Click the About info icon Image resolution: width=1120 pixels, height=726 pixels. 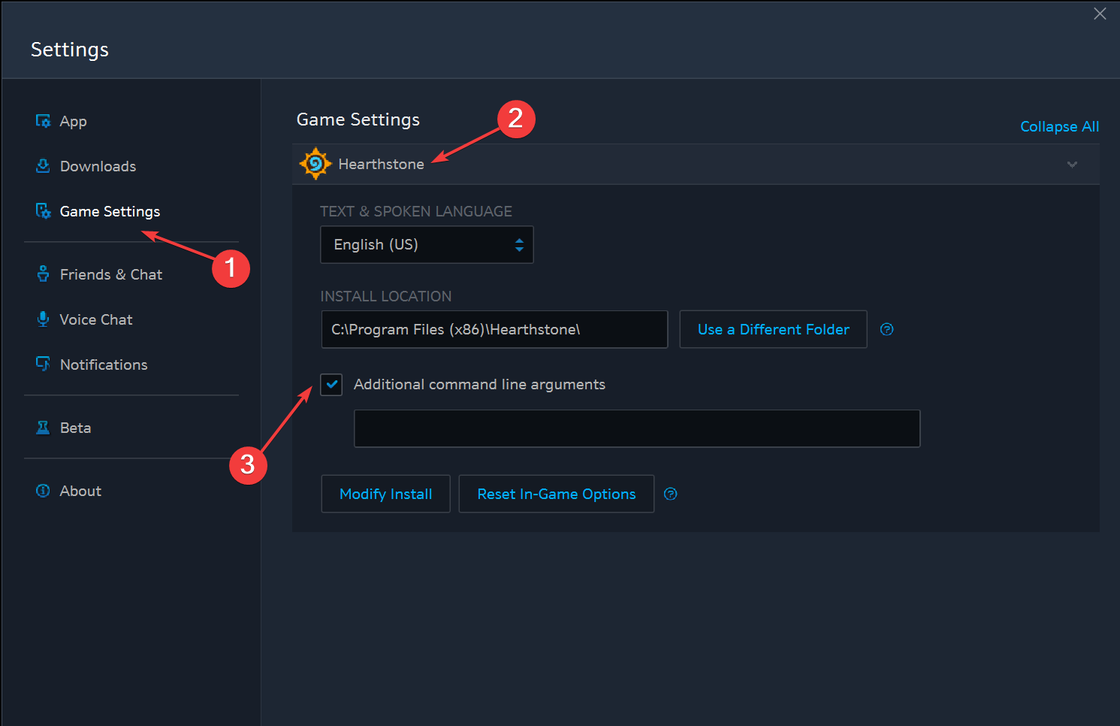pos(44,491)
